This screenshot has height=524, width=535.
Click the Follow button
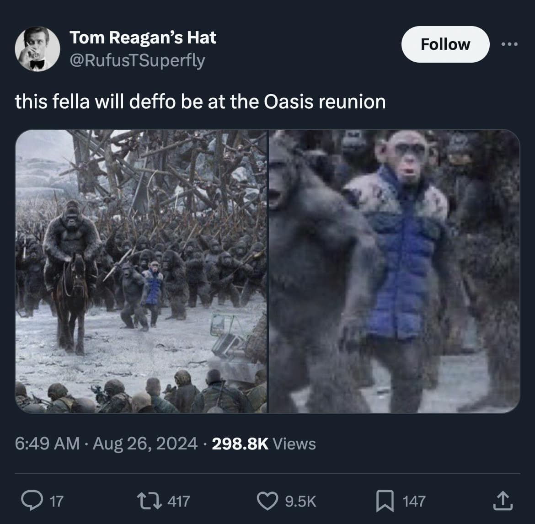(x=445, y=44)
